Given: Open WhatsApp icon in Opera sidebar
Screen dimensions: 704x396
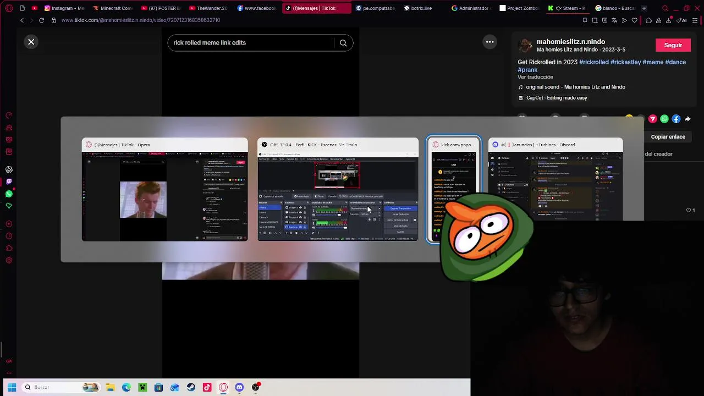Looking at the screenshot, I should point(9,194).
